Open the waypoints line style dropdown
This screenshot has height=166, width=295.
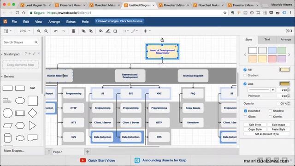click(x=135, y=31)
